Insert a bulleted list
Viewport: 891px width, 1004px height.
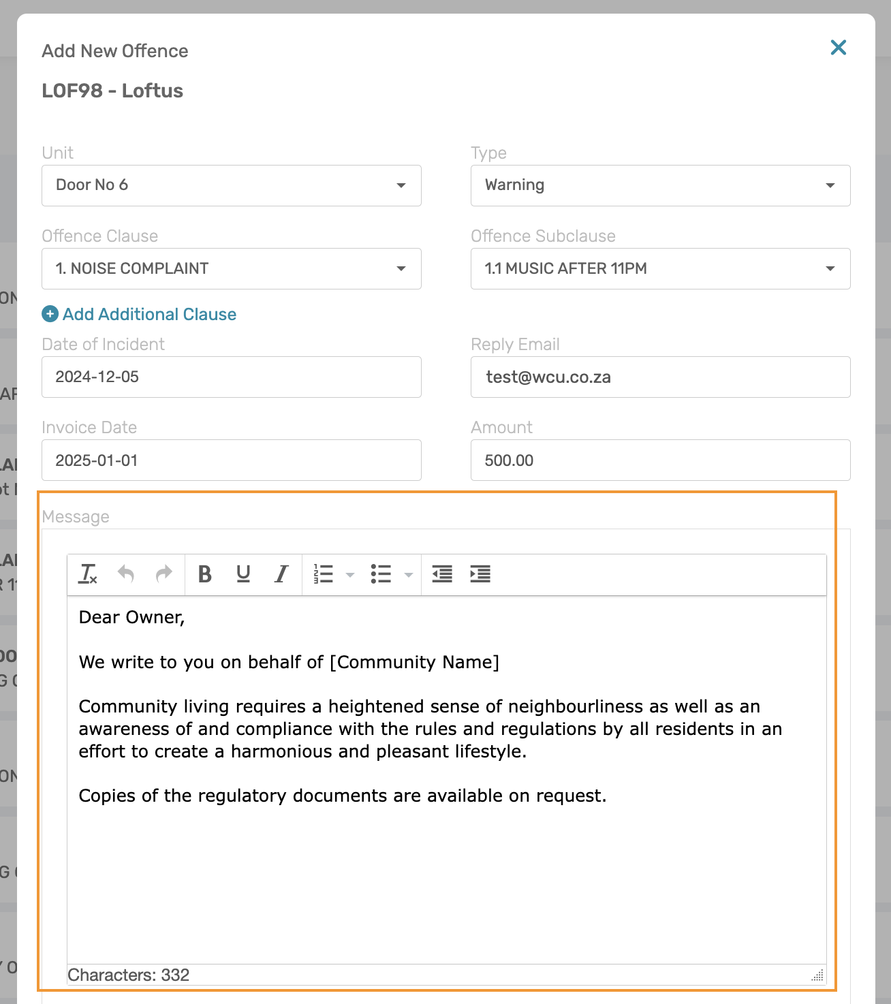(381, 574)
